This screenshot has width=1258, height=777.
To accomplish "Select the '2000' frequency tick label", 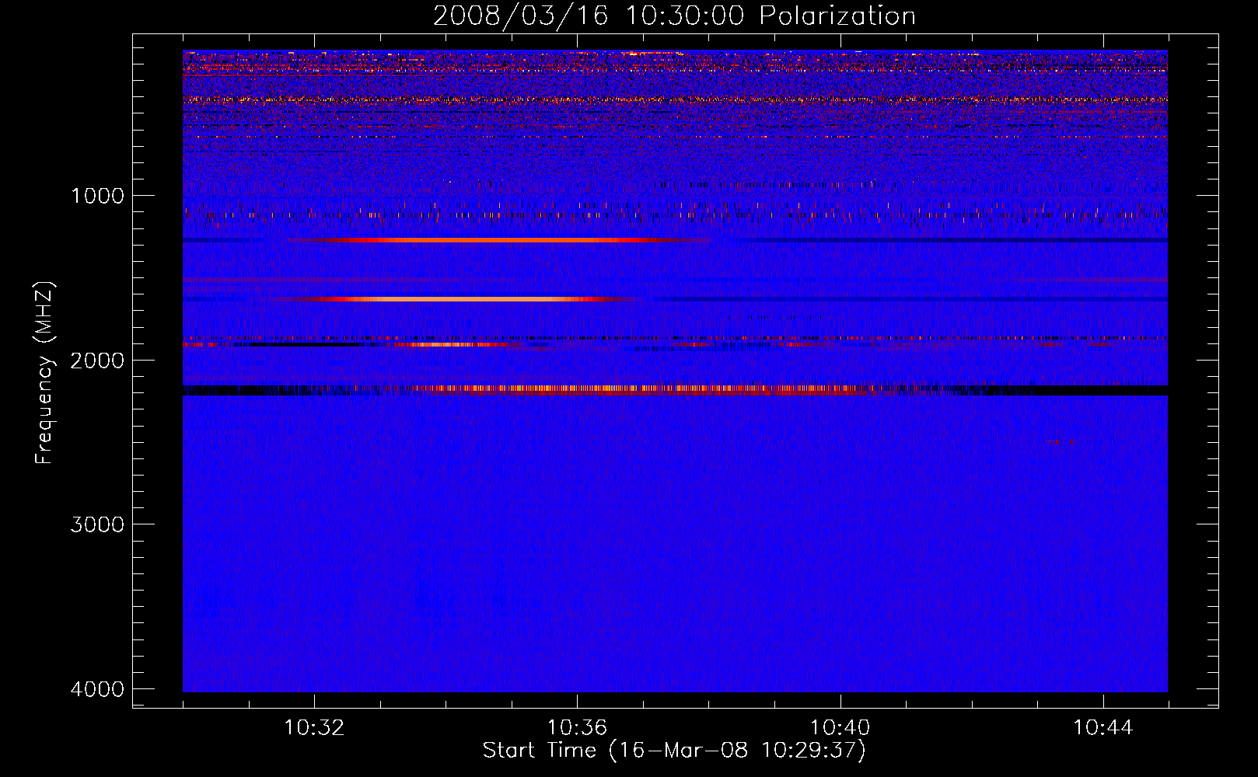I will pyautogui.click(x=97, y=360).
